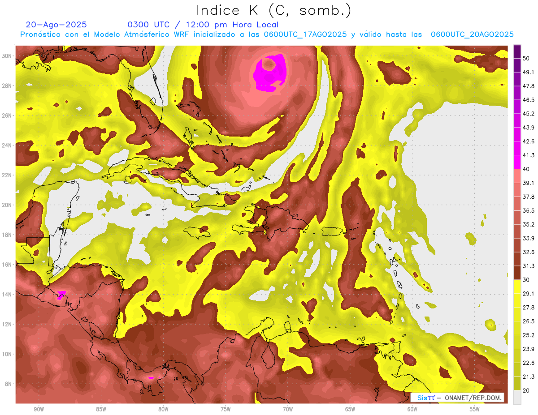
Task: Click the '26.5' colorbar label
Action: (x=528, y=321)
